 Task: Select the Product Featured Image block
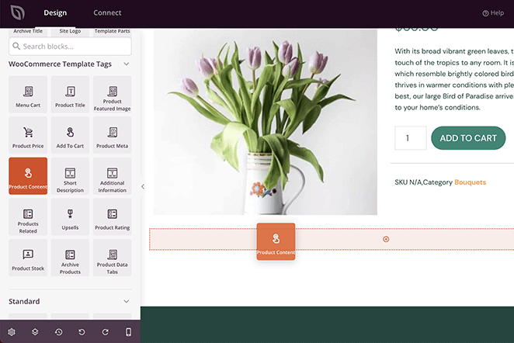pyautogui.click(x=113, y=95)
